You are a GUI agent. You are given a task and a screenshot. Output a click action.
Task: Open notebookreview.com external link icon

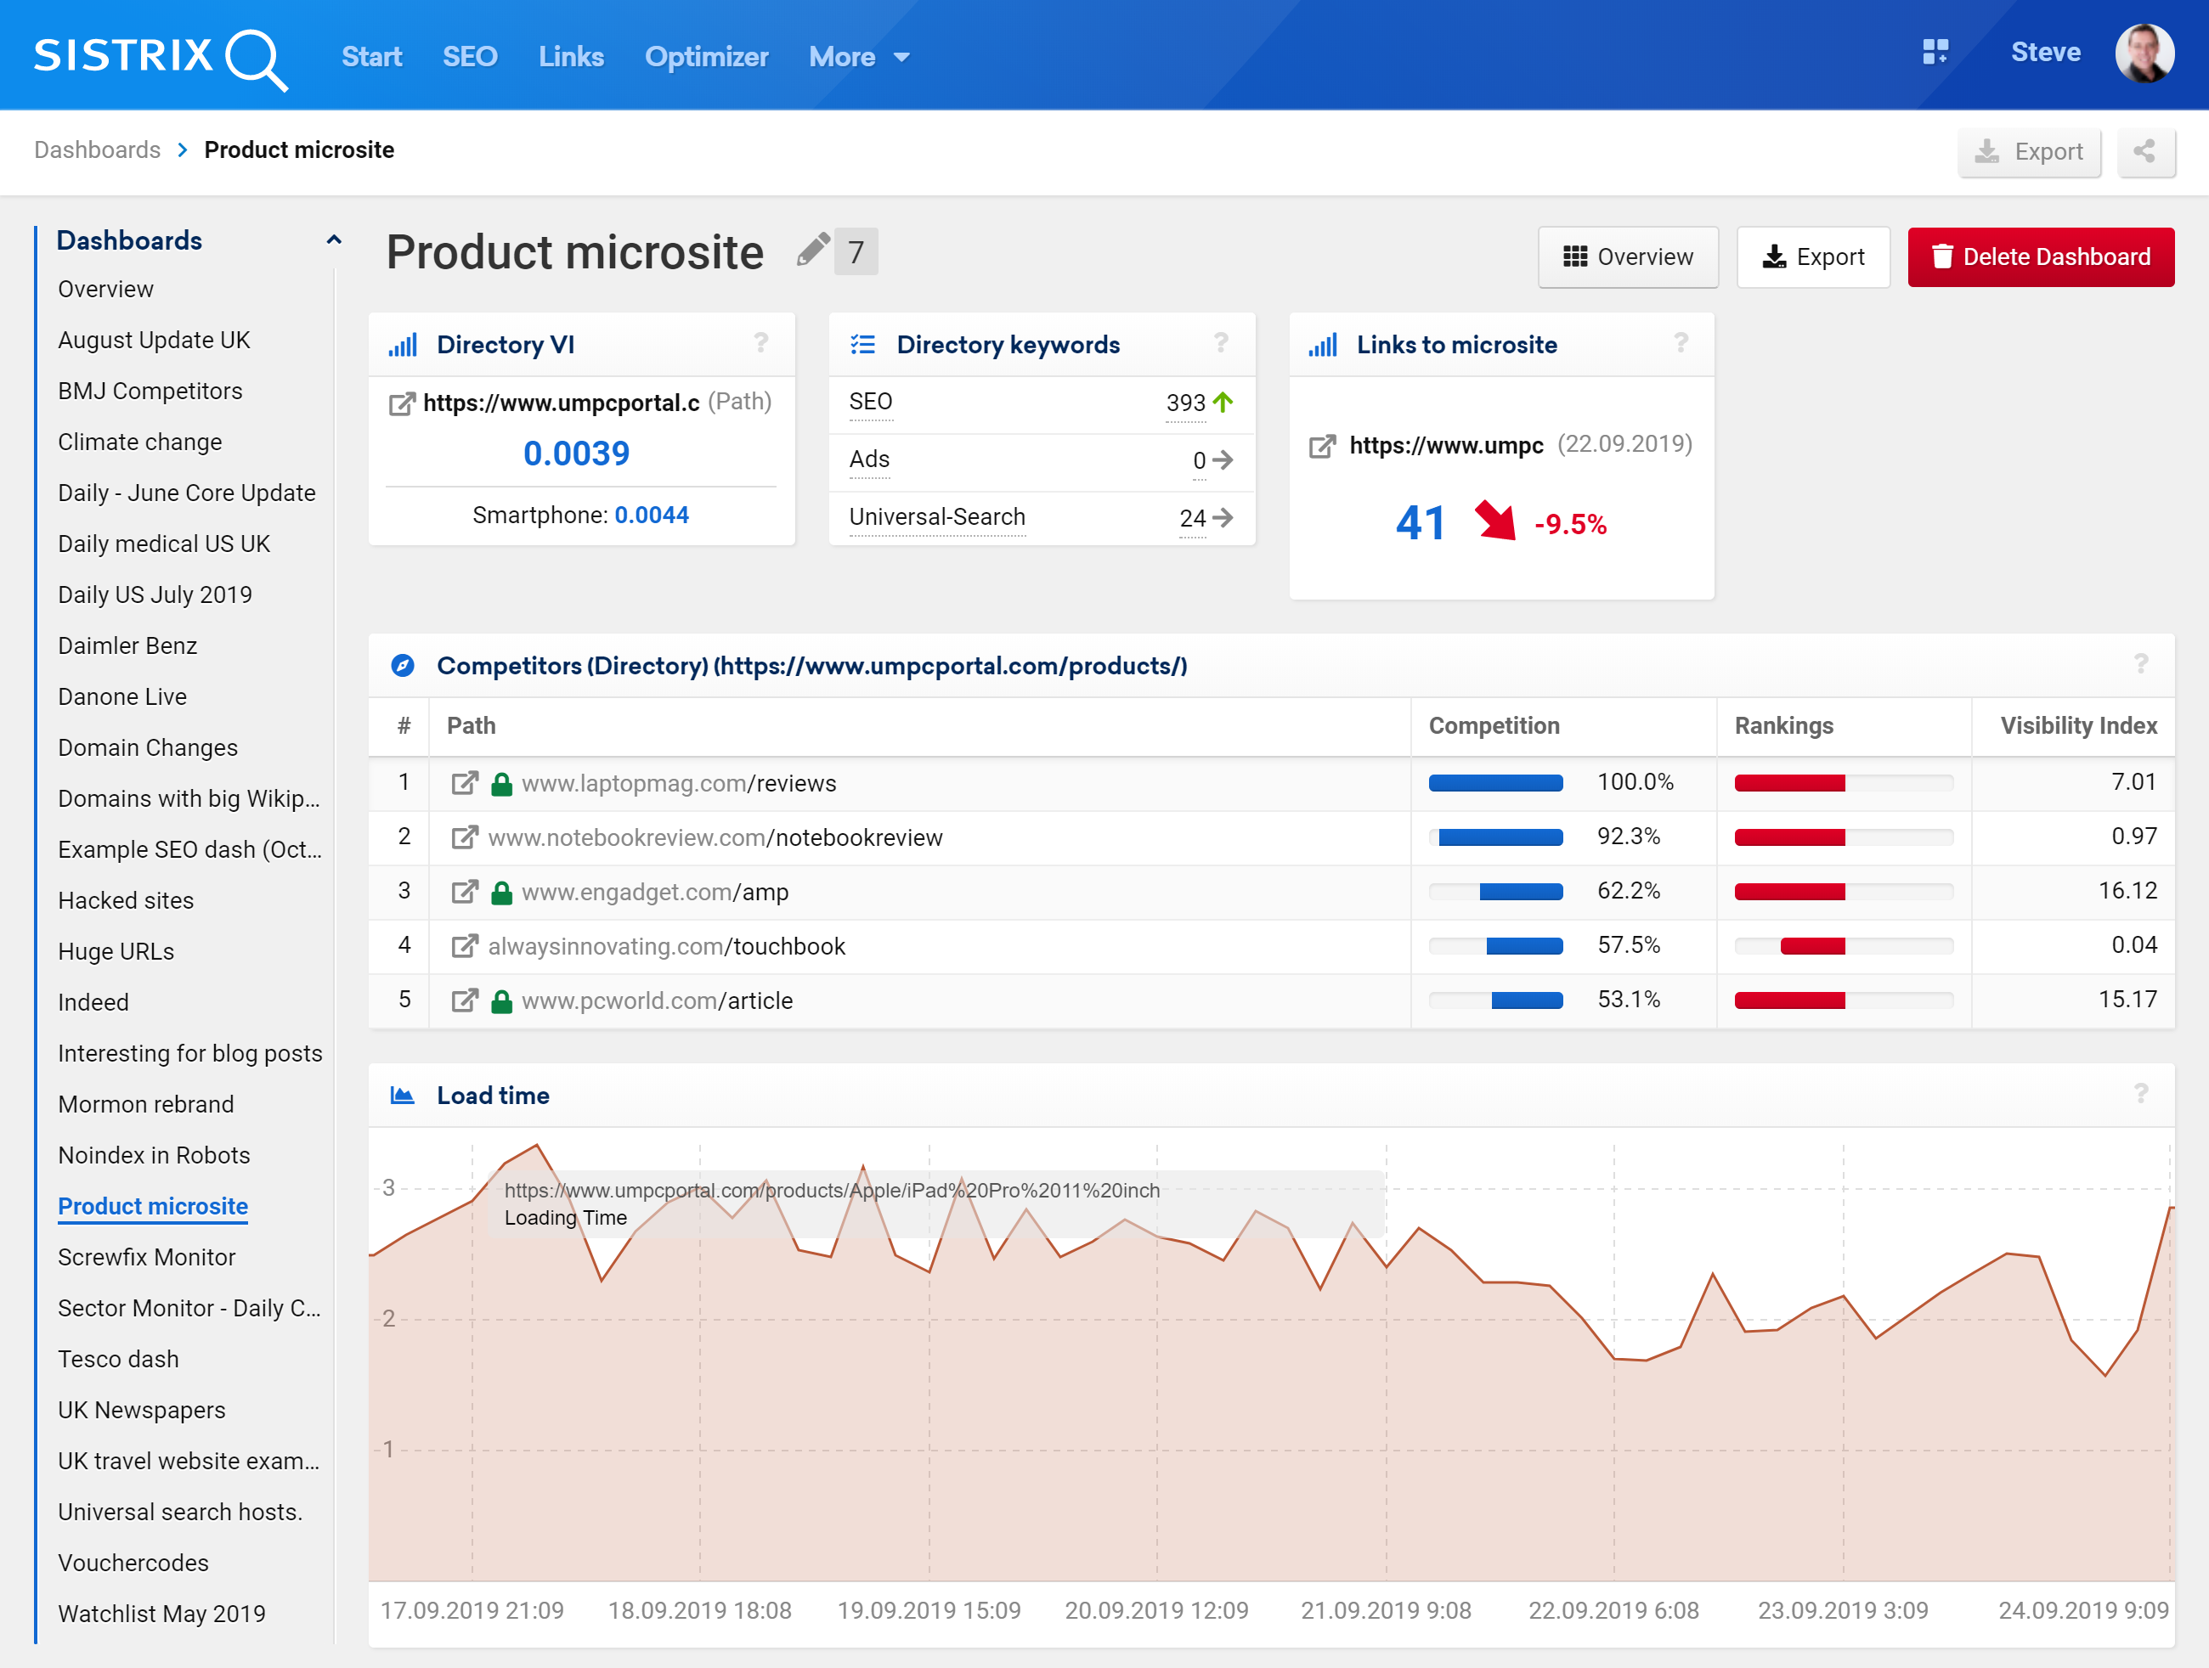click(465, 837)
